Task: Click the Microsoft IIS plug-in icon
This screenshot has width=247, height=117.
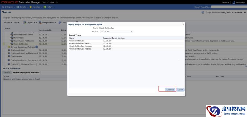Action: [12, 38]
